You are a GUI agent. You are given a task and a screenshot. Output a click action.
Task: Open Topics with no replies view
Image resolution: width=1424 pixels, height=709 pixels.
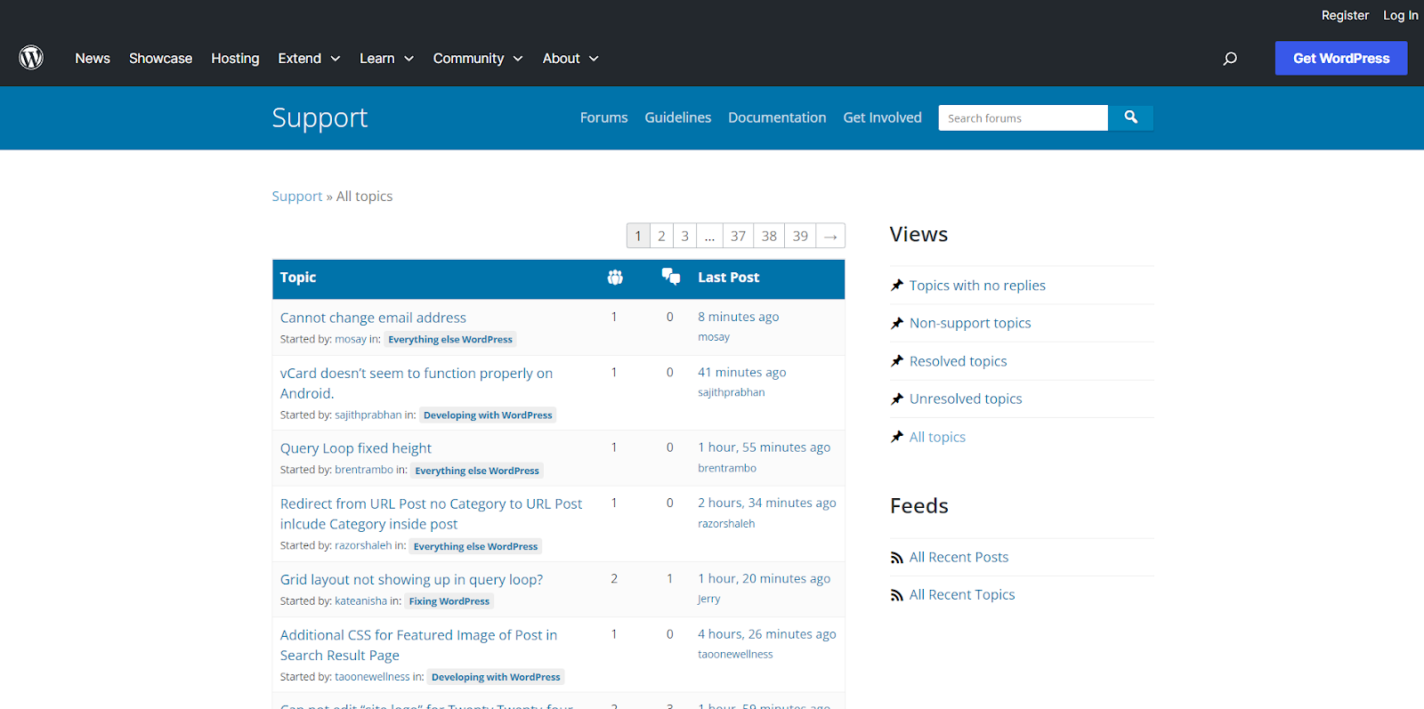(977, 286)
